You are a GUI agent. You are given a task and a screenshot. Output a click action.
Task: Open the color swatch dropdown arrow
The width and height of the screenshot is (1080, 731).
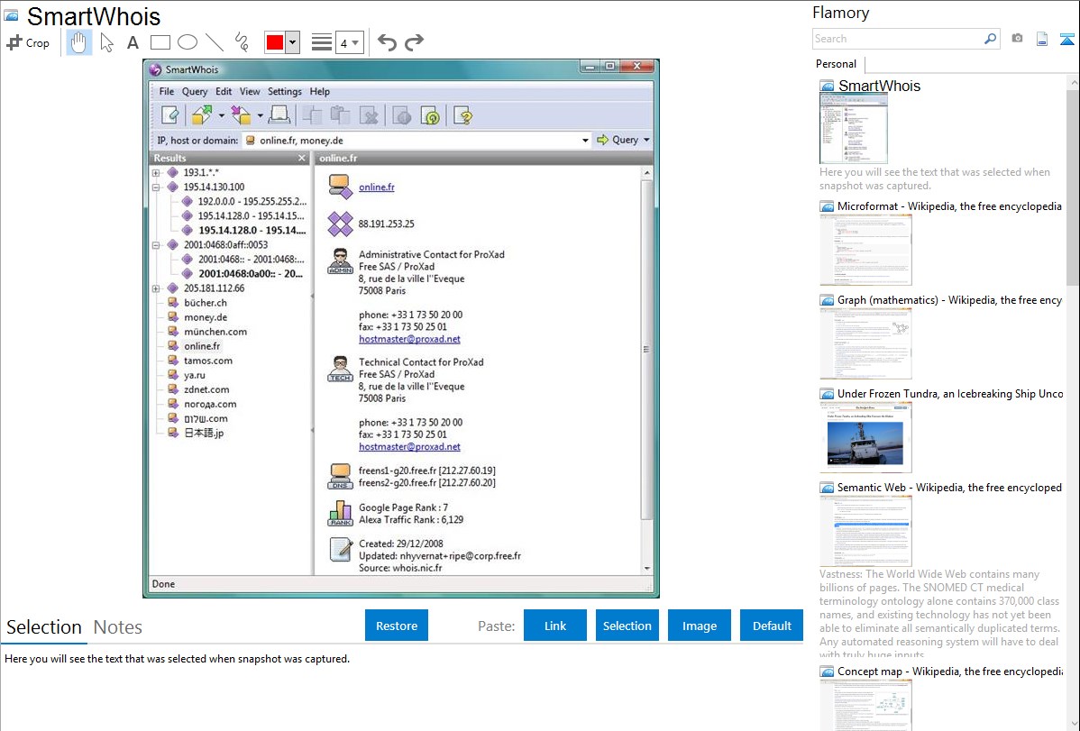292,42
